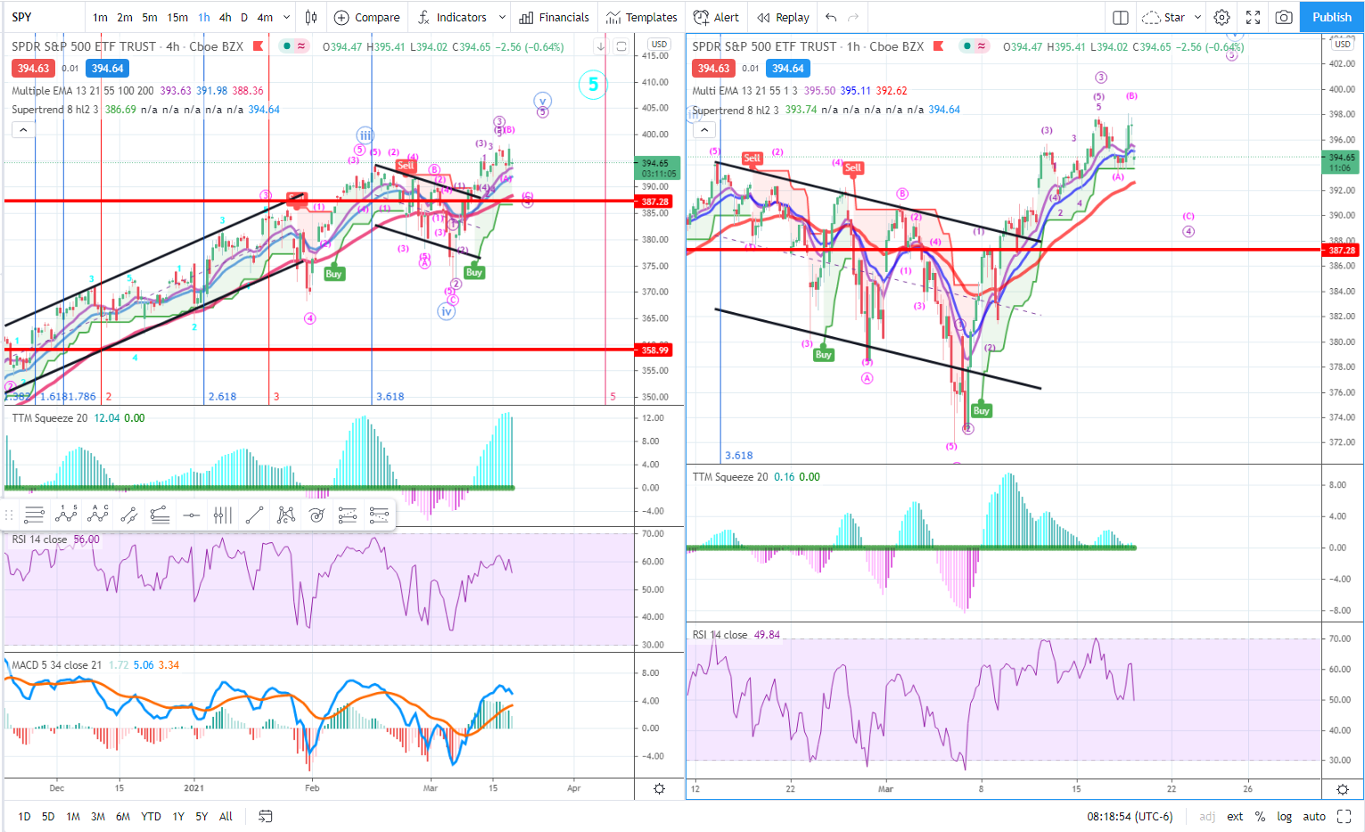Select Fib retracement tool in favorites toolbar
The image size is (1365, 832).
tap(35, 515)
